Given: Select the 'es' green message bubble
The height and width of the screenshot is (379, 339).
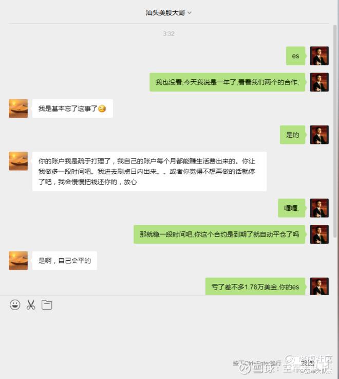Looking at the screenshot, I should (296, 56).
